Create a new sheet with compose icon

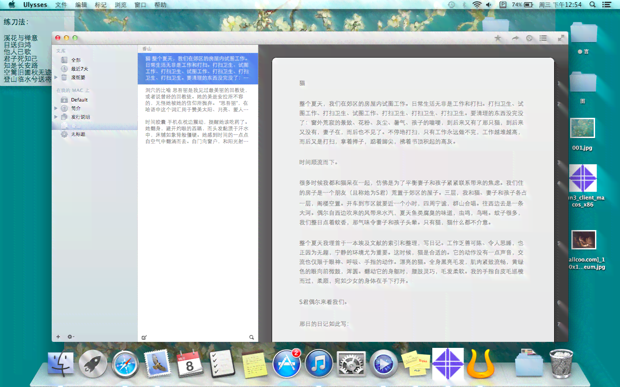click(x=144, y=338)
